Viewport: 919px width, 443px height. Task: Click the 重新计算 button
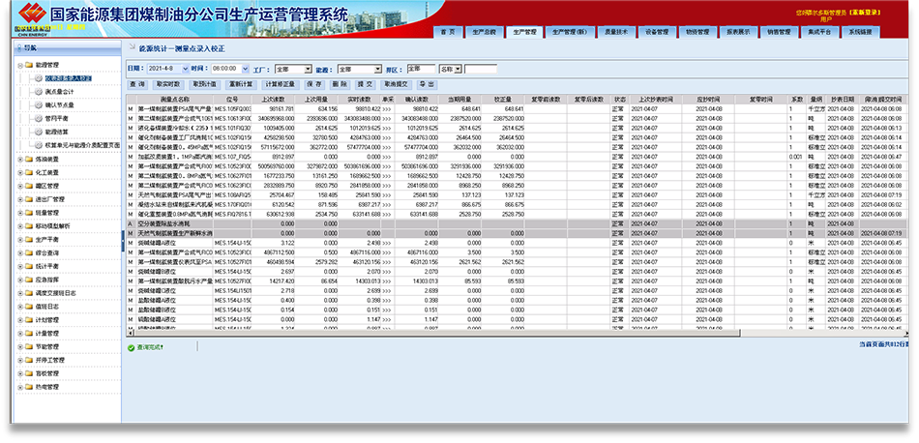[240, 84]
